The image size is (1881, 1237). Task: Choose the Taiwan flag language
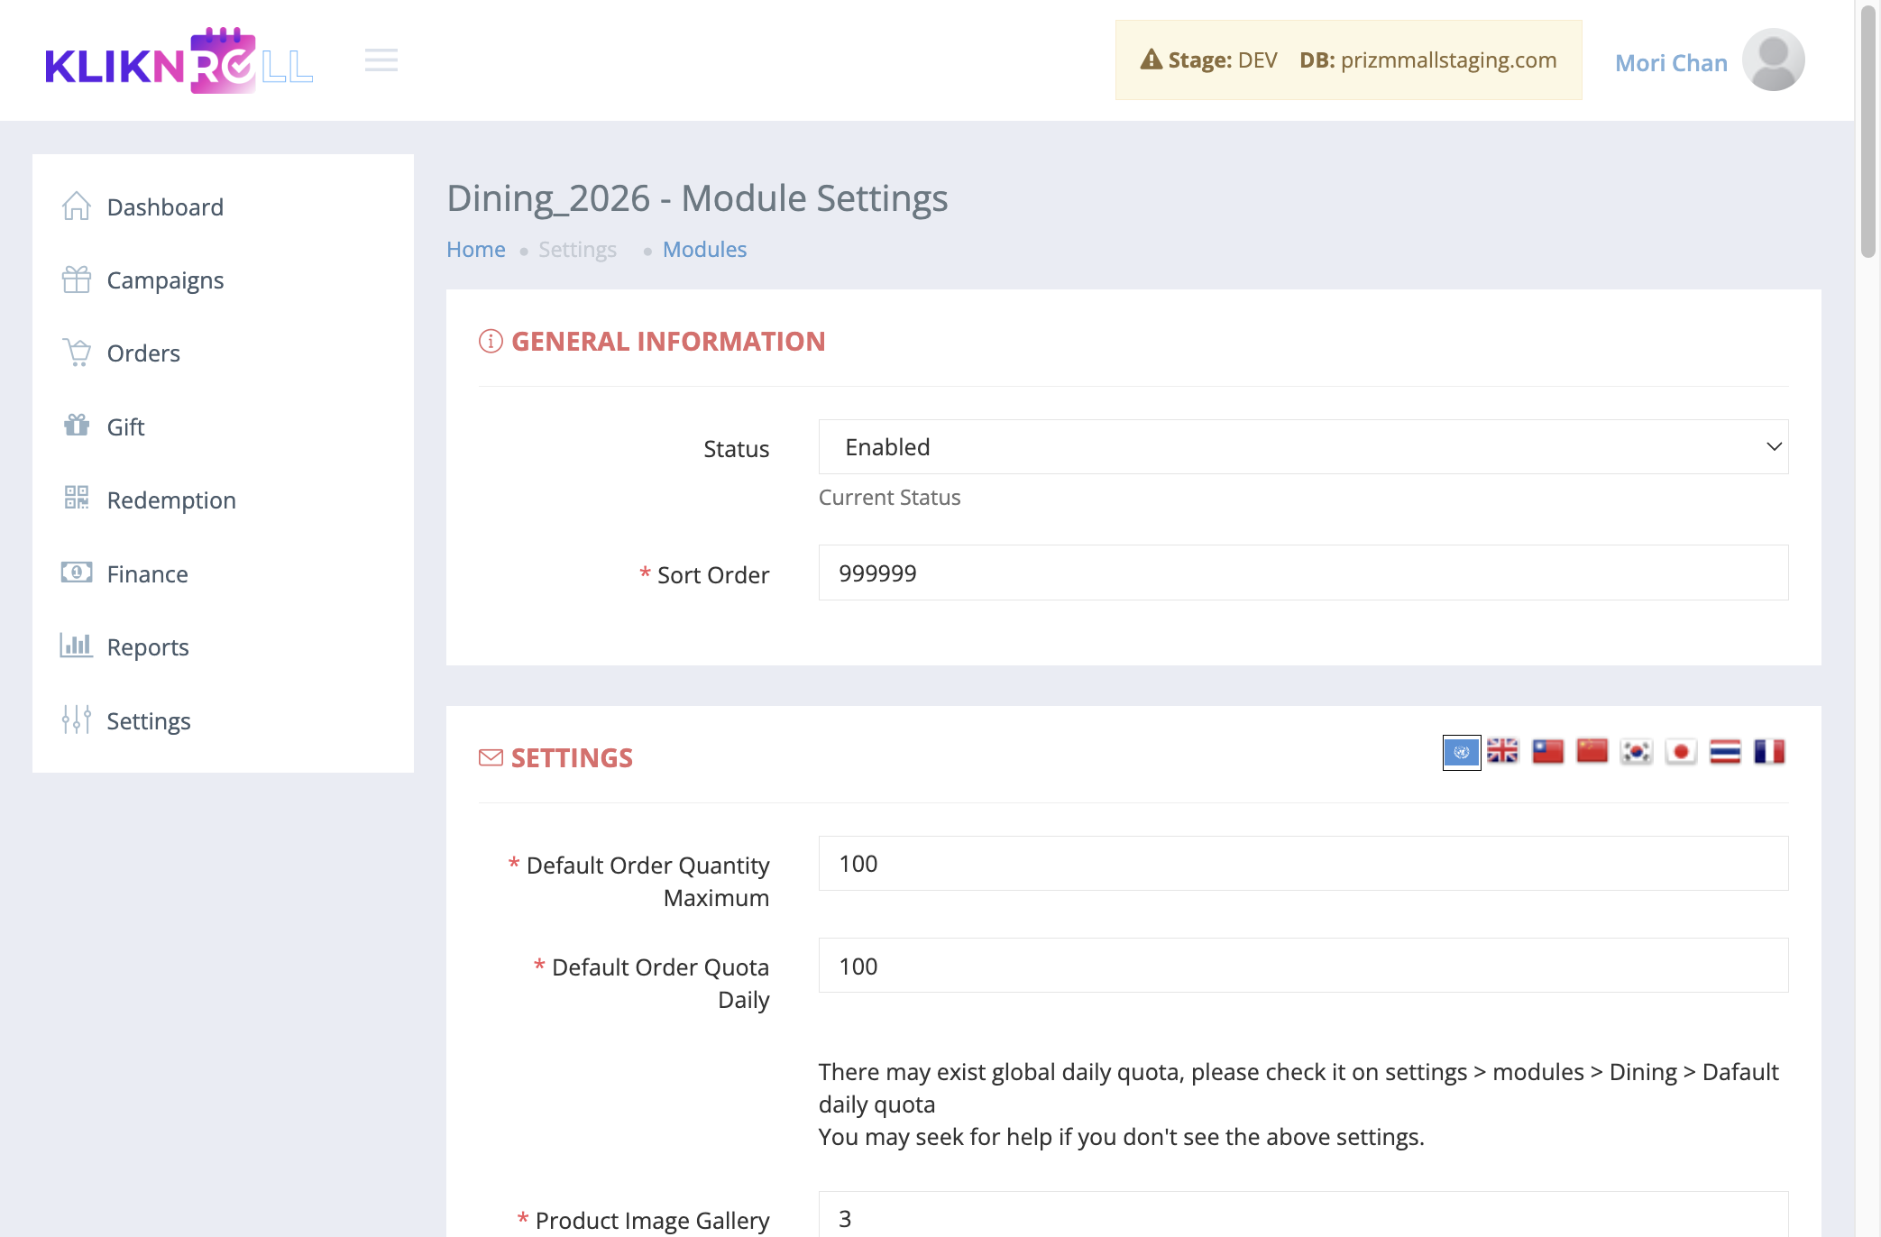[1547, 751]
